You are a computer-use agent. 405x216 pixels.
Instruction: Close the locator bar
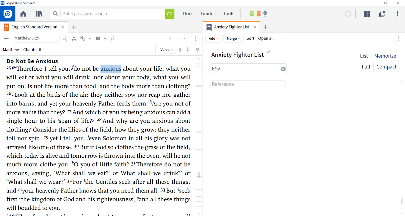tap(197, 50)
